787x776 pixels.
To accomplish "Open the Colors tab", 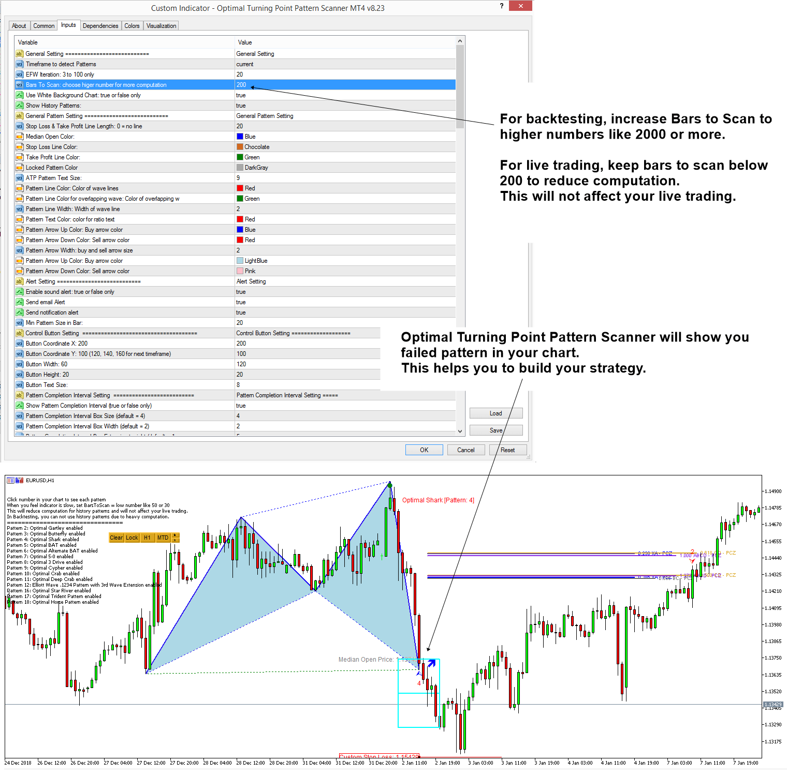I will click(132, 25).
